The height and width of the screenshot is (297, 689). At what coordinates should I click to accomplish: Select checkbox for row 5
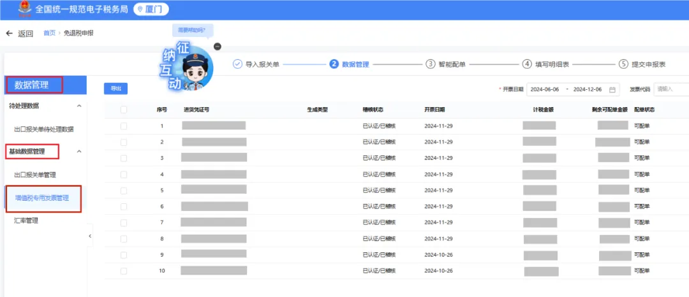pyautogui.click(x=124, y=191)
